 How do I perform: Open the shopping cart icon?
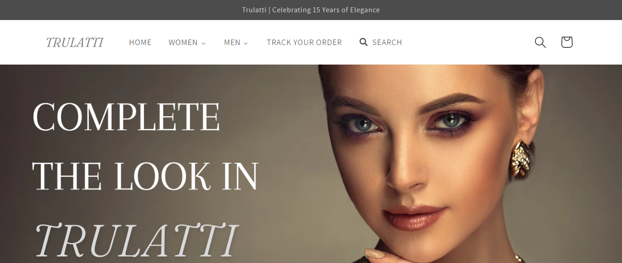tap(566, 42)
